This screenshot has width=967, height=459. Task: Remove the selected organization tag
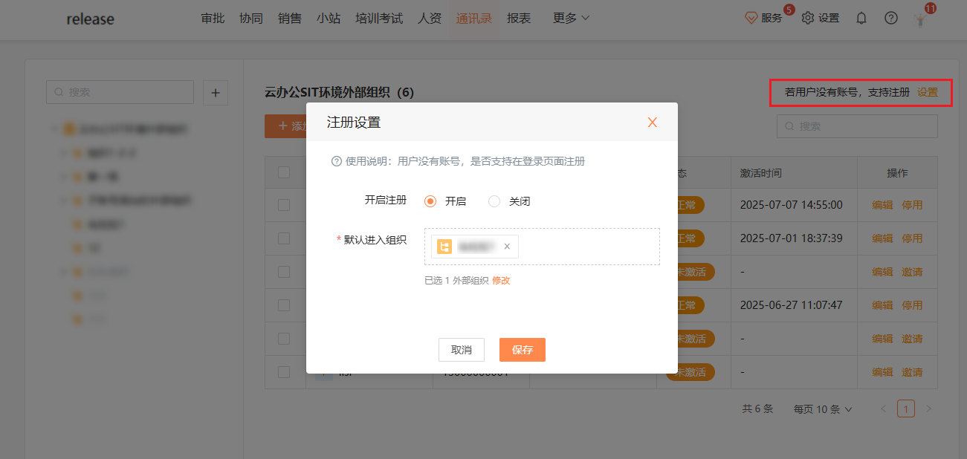tap(507, 247)
